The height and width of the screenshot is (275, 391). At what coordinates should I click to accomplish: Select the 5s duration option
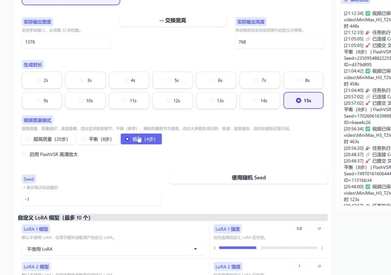[173, 80]
